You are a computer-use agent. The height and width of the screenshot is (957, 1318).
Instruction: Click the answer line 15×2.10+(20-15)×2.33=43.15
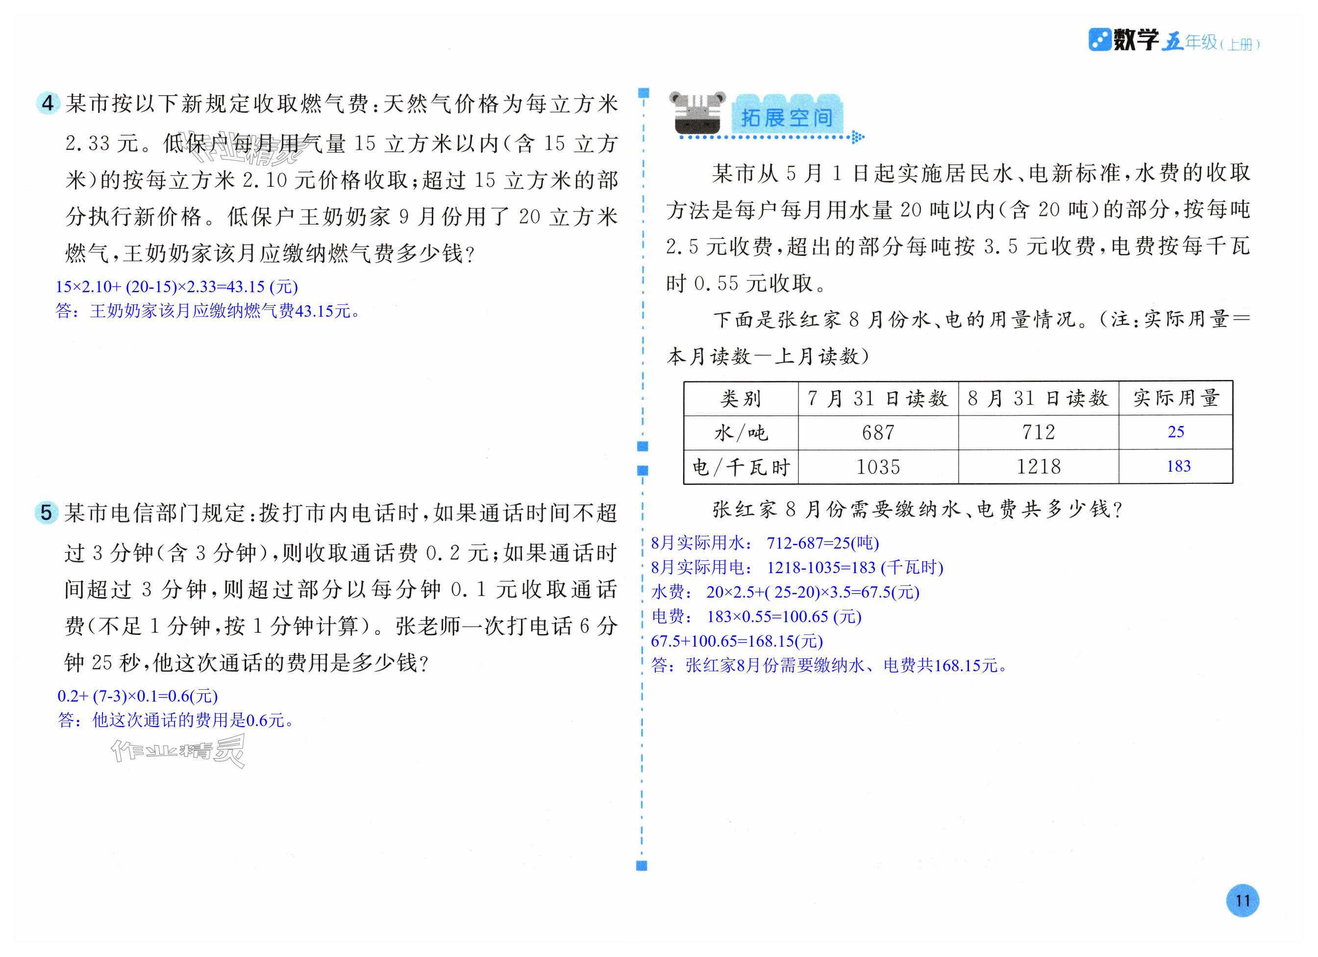point(176,287)
